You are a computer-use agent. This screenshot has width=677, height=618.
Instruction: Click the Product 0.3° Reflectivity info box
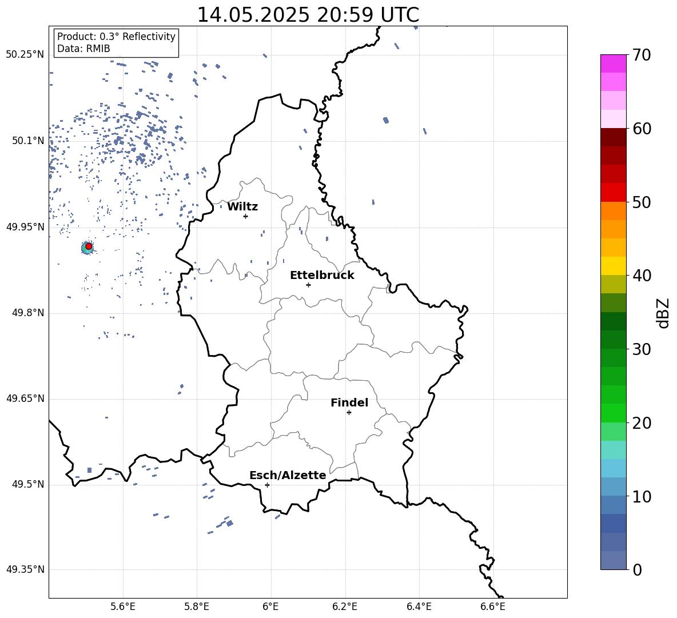tap(116, 43)
